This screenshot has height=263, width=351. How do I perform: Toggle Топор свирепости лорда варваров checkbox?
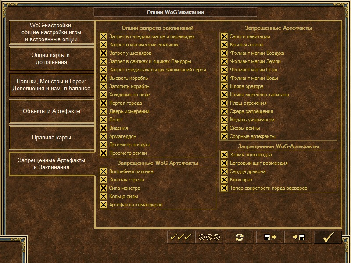[224, 188]
